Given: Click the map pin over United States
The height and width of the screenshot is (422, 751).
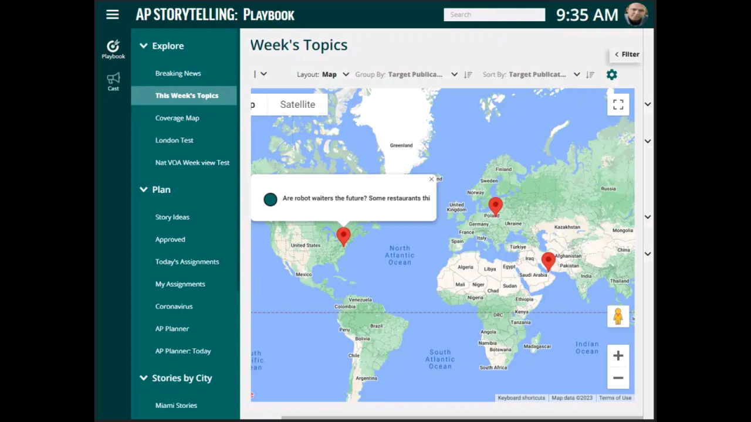Looking at the screenshot, I should (343, 236).
